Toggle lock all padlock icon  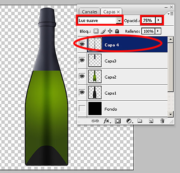[x=117, y=31]
